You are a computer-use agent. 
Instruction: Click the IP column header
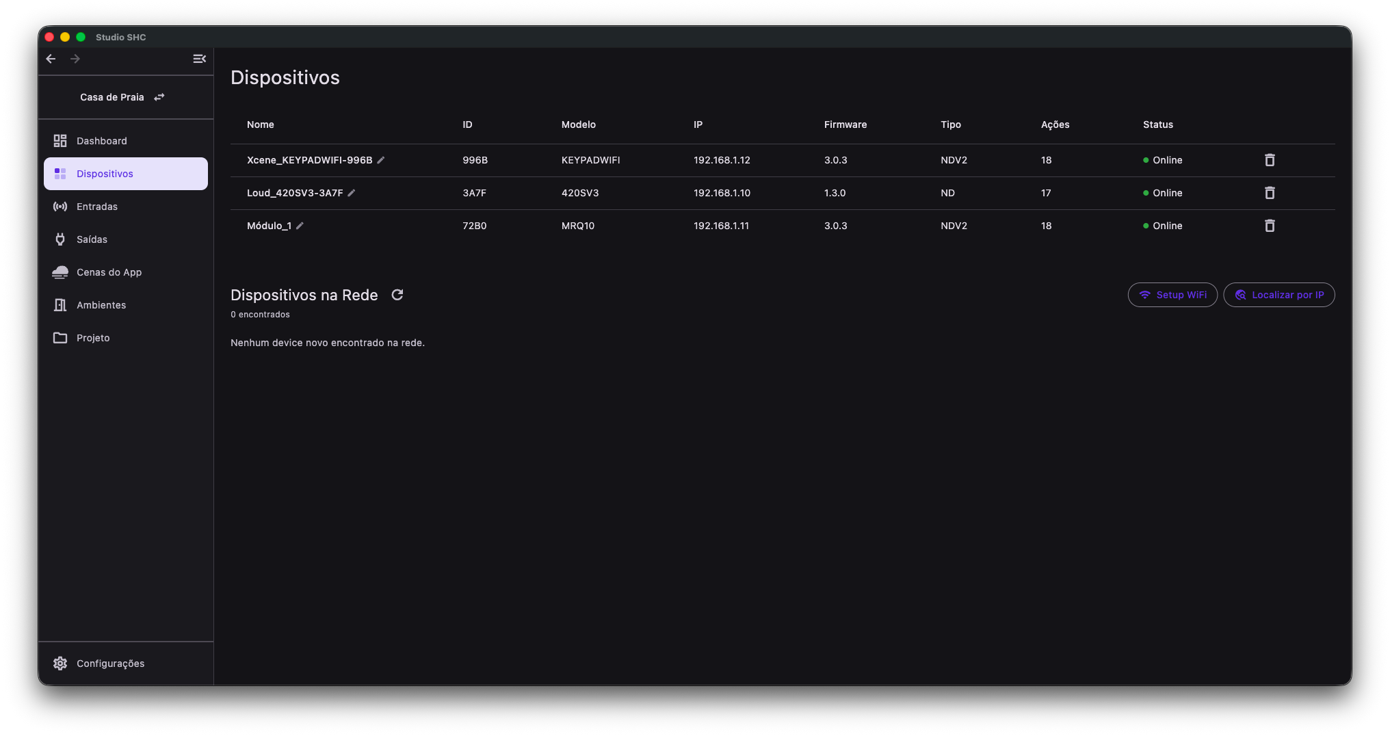coord(698,124)
